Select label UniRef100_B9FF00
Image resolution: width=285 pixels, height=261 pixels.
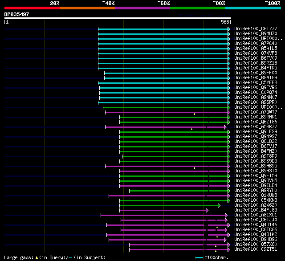256,73
